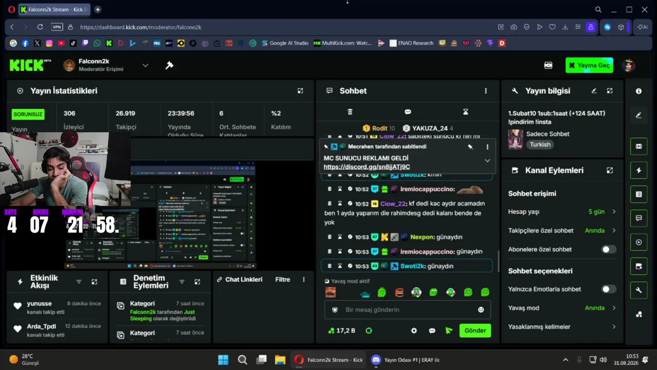Ban Swoti2k with the 10:53 message ban icon
The width and height of the screenshot is (657, 370).
point(350,266)
